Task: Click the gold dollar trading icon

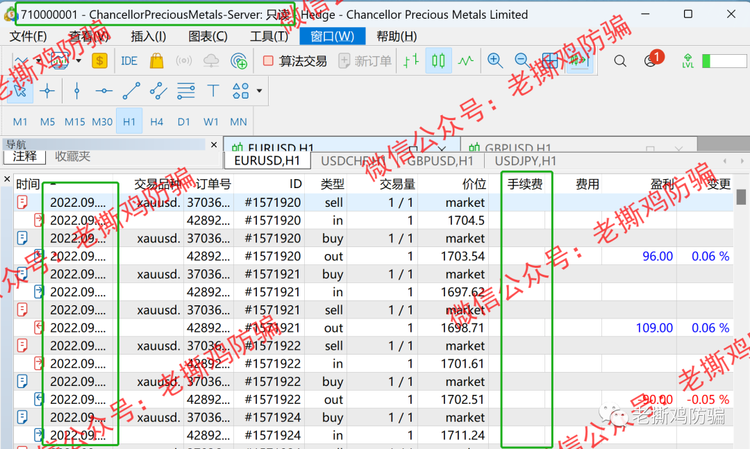Action: tap(99, 61)
